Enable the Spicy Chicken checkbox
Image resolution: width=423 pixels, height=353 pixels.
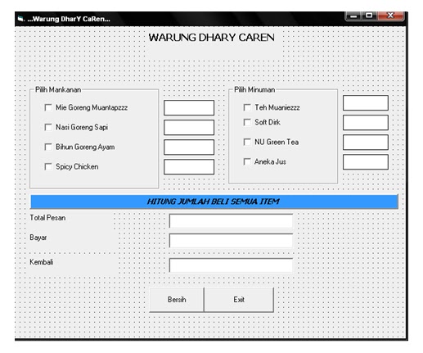(x=48, y=166)
